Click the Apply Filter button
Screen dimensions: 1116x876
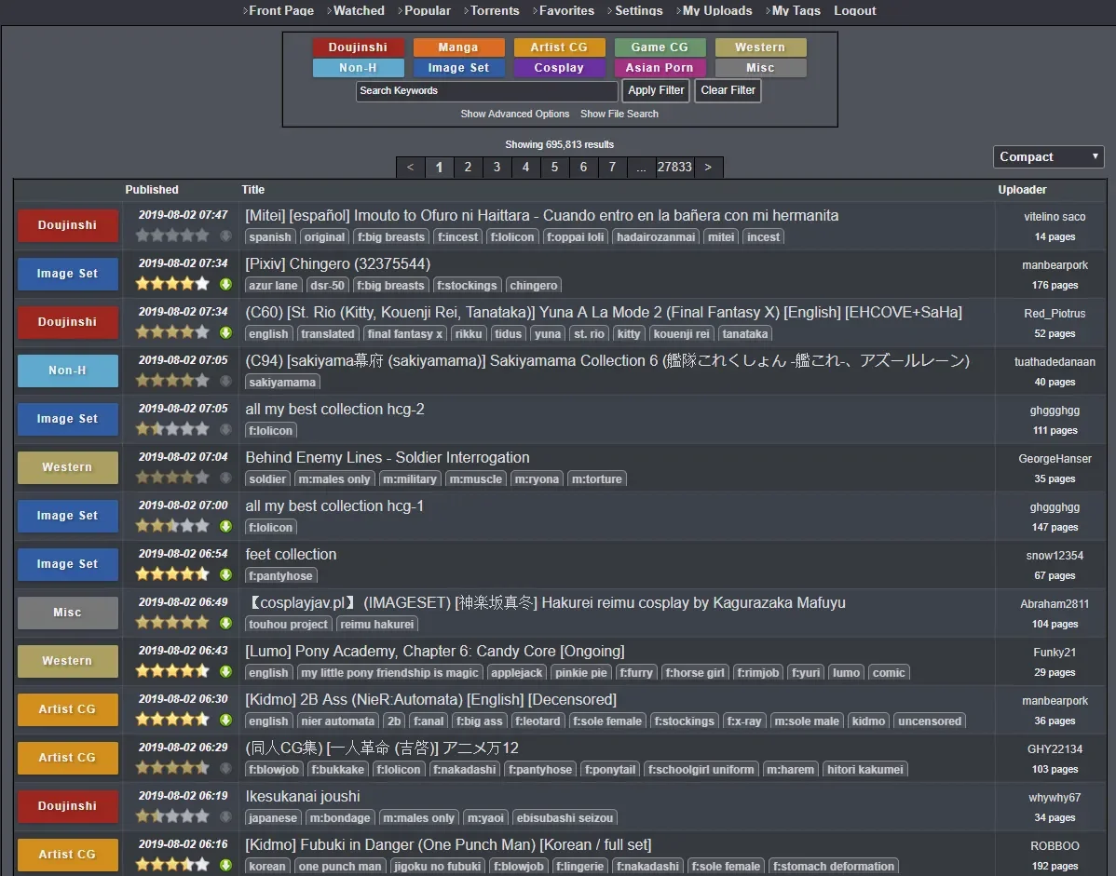[x=655, y=90]
